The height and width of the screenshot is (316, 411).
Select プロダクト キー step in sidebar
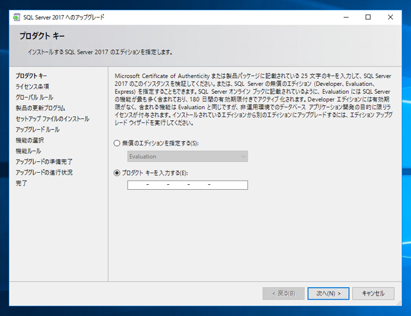[31, 76]
